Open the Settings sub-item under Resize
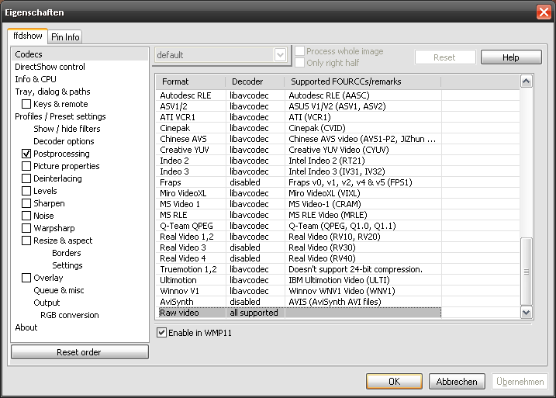 tap(67, 265)
